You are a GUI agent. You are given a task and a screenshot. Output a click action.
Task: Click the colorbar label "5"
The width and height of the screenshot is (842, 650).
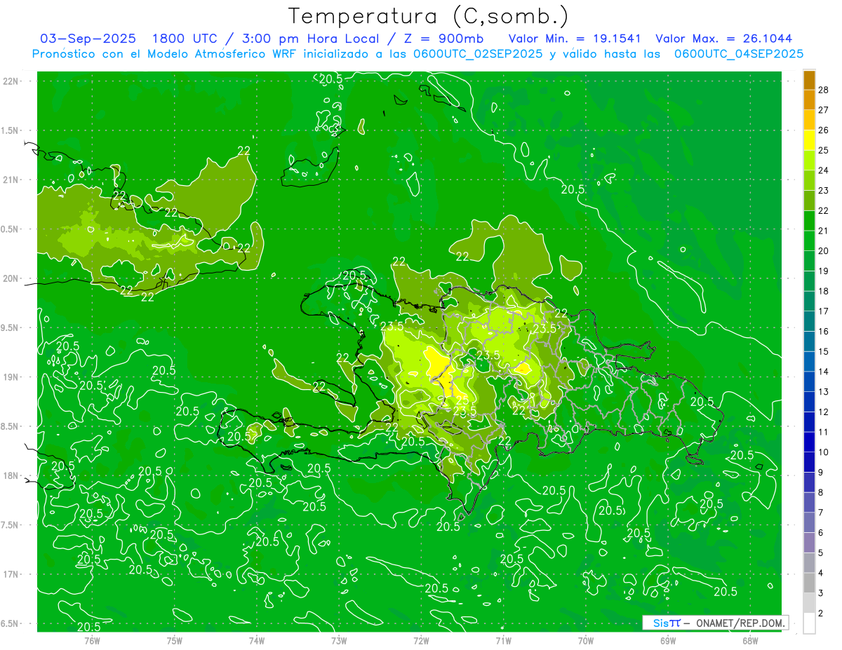(821, 553)
